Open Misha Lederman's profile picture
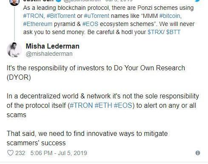 pos(14,50)
